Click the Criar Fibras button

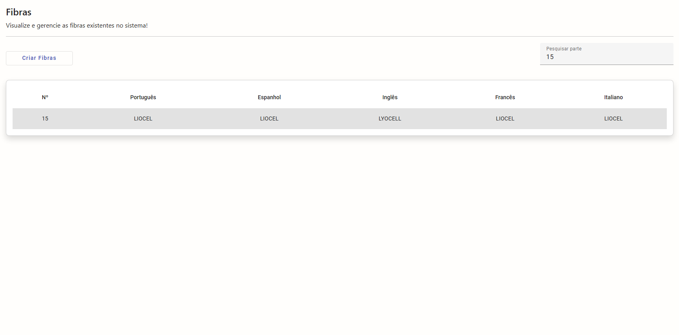[39, 58]
